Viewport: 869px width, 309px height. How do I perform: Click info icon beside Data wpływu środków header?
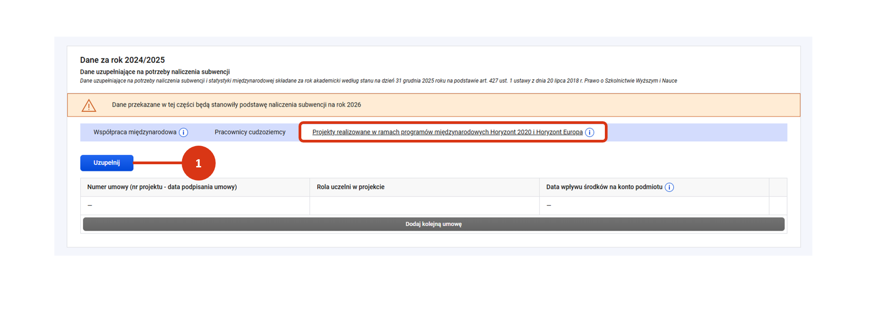click(x=669, y=187)
